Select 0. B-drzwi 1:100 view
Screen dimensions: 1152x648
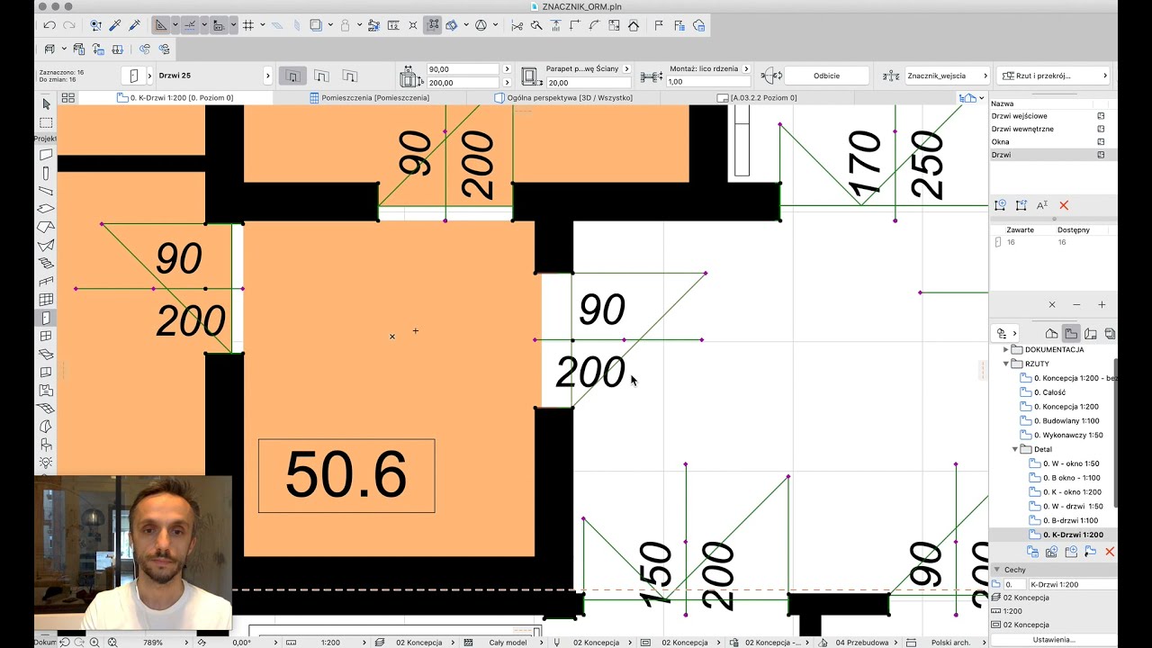[1065, 520]
